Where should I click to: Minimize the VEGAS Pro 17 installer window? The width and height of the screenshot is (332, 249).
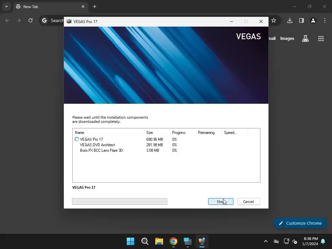click(231, 21)
